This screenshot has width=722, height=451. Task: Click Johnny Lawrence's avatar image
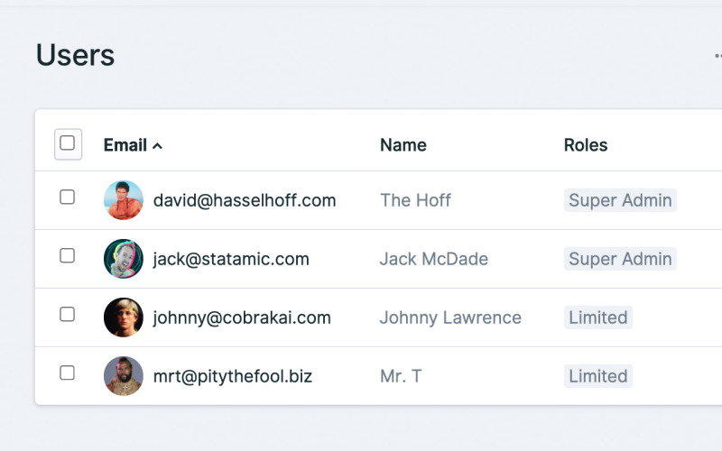(x=124, y=318)
